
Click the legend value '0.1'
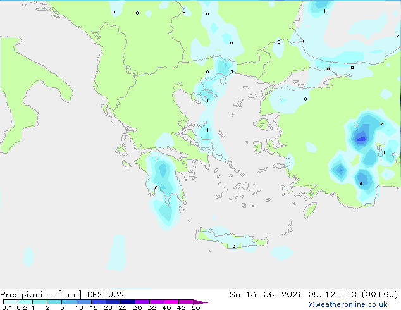(7, 307)
